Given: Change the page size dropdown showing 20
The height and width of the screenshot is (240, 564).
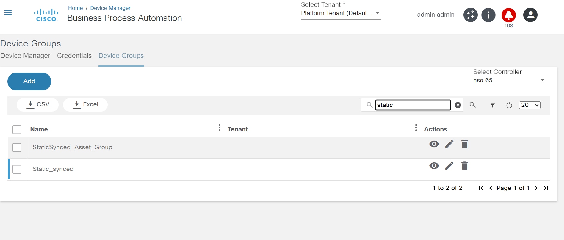Looking at the screenshot, I should pyautogui.click(x=529, y=105).
